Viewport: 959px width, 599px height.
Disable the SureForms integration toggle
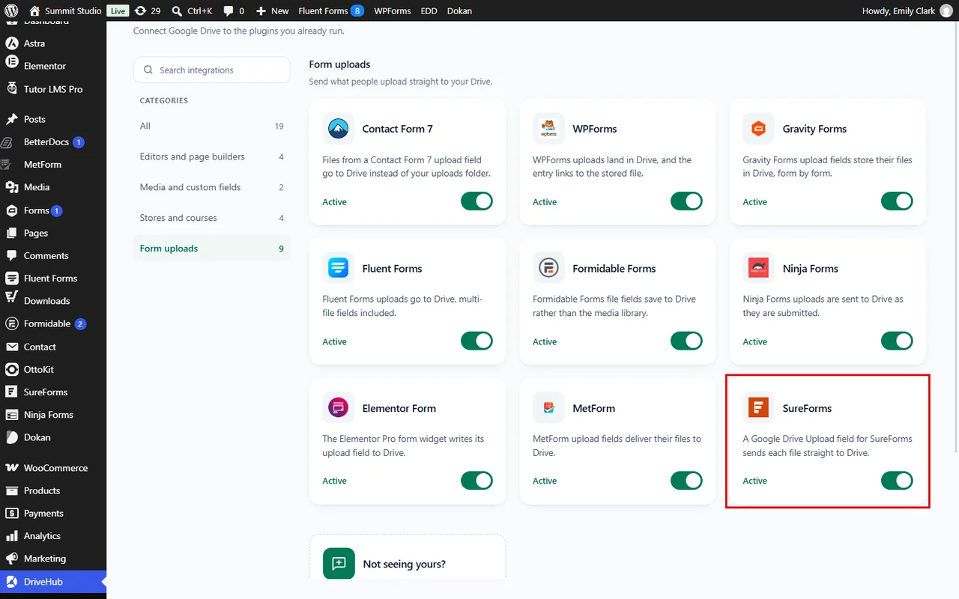(897, 481)
